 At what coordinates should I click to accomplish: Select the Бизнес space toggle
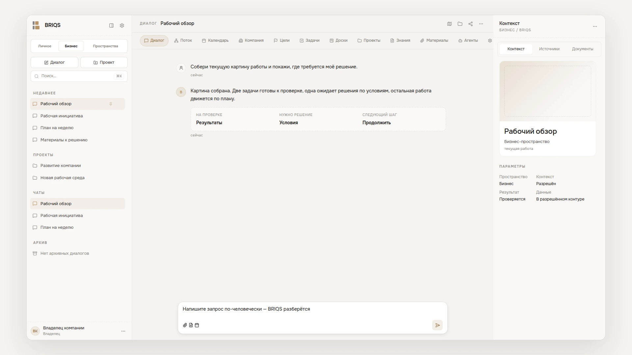[71, 46]
